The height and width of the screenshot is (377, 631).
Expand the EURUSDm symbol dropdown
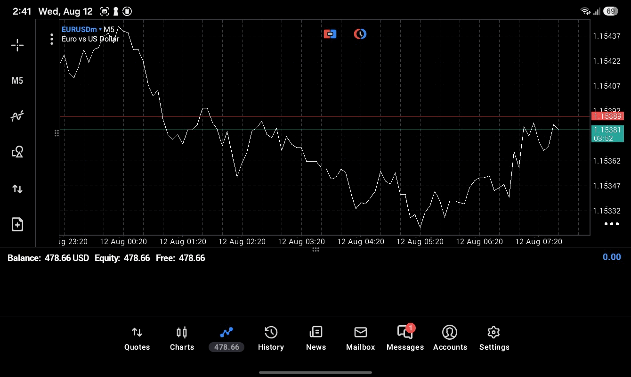point(81,29)
